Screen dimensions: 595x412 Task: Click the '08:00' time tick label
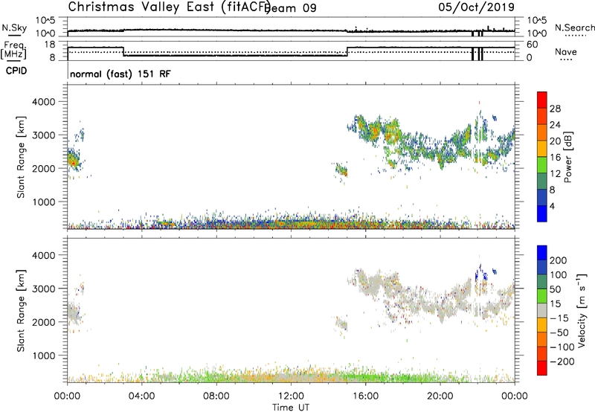pos(216,396)
